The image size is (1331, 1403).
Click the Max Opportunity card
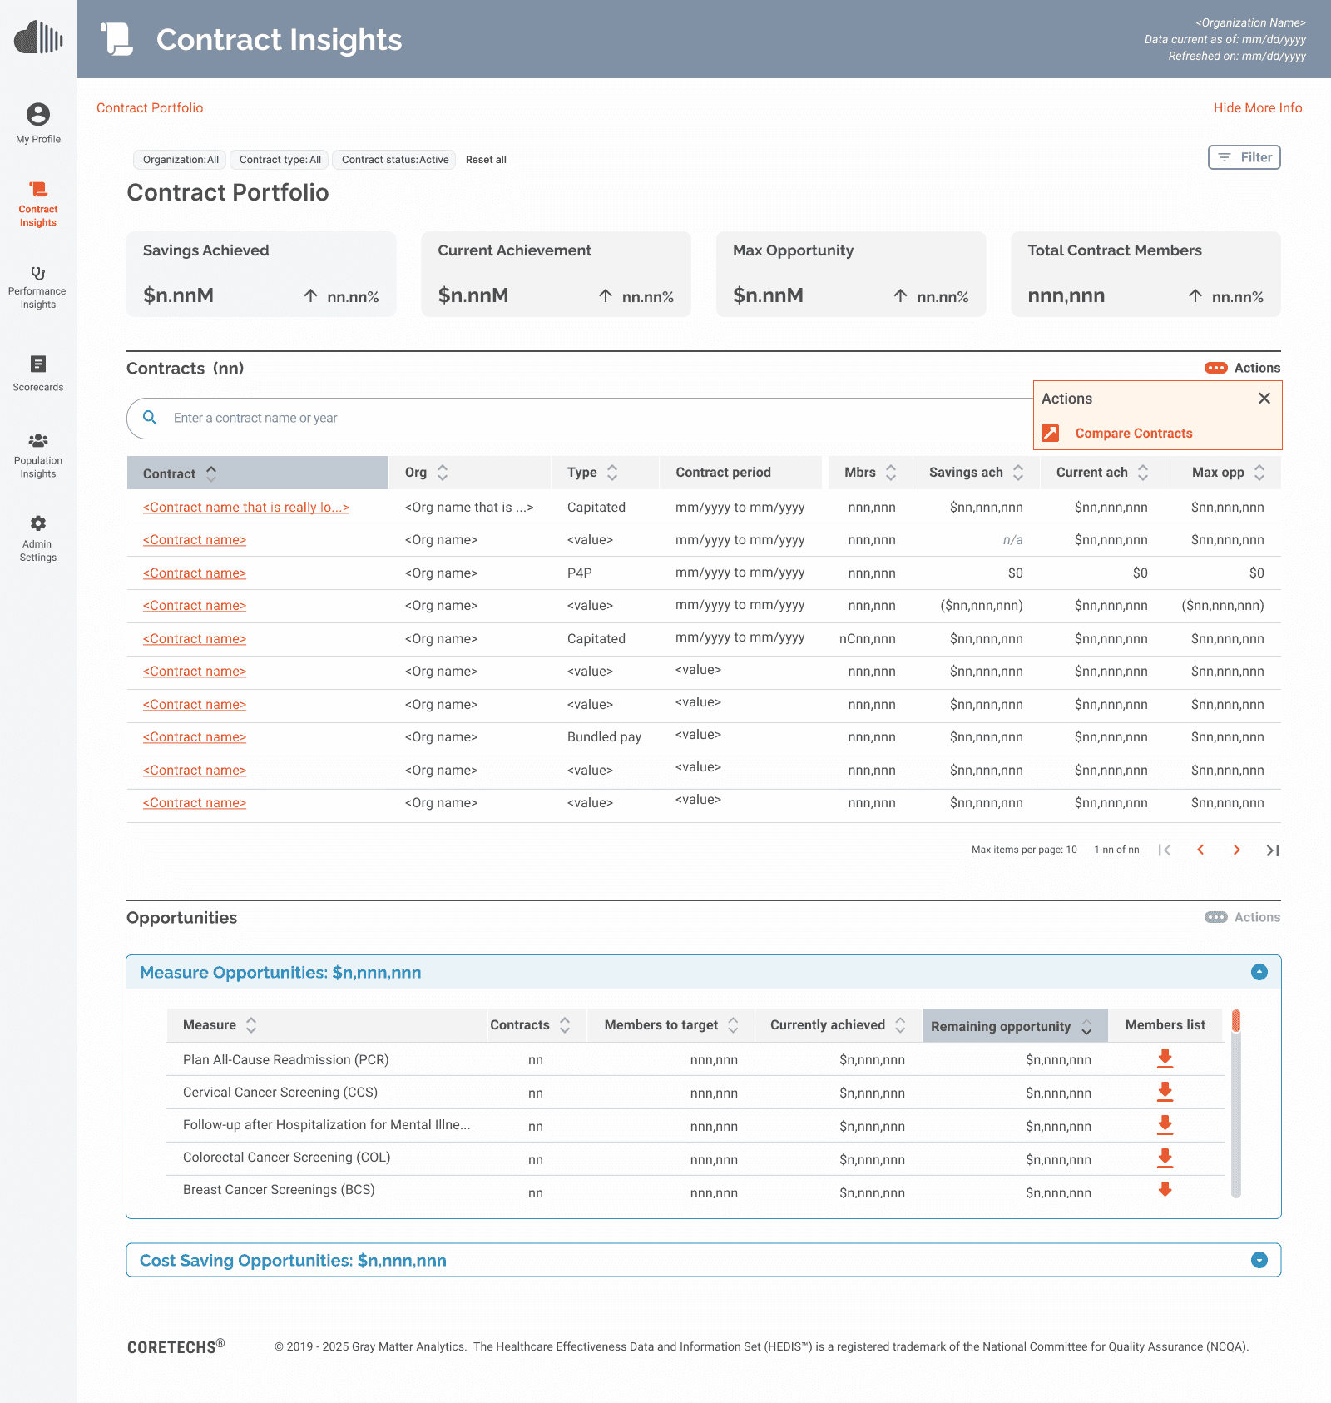click(851, 274)
